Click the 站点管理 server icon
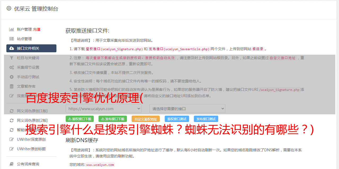Viewport: 339px width, 169px height. point(12,39)
